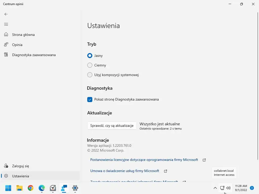Open the Strona główna page
Screen dimensions: 259x194
tap(40, 35)
